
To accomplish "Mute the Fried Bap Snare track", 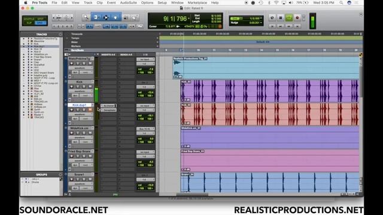I will (x=90, y=156).
